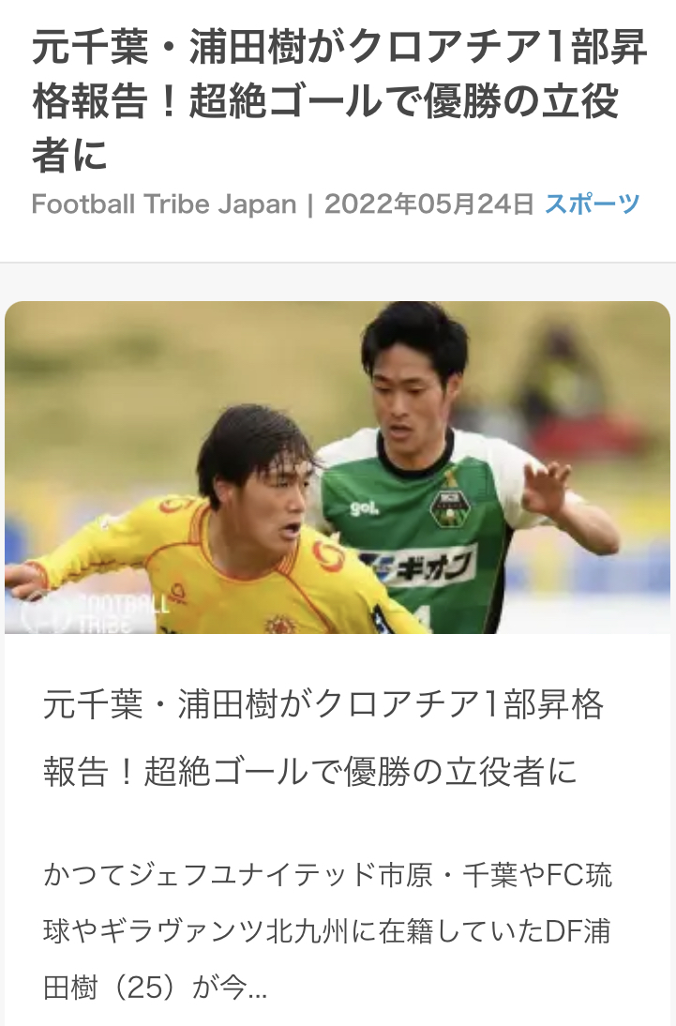Click the 2022年05月24日 publication date
The image size is (676, 1026).
tap(429, 204)
